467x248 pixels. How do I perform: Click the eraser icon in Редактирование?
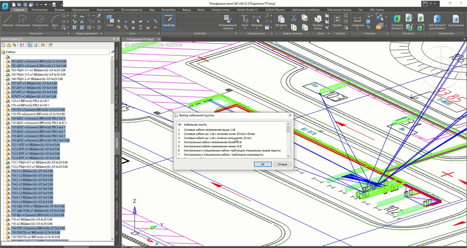pos(99,16)
